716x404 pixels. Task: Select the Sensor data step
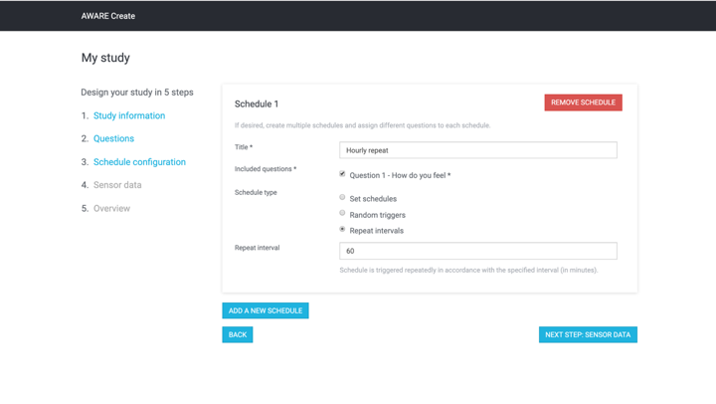point(117,185)
